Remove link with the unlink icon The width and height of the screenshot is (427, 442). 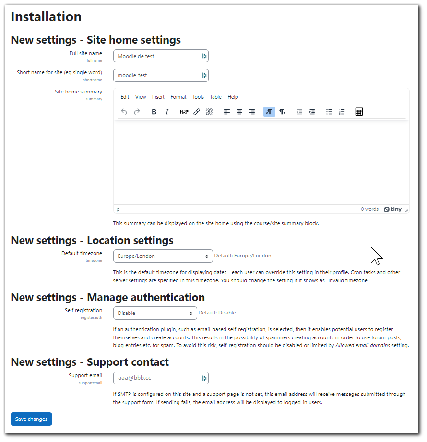(x=209, y=112)
